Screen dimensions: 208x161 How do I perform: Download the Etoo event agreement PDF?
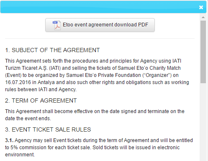click(x=100, y=25)
